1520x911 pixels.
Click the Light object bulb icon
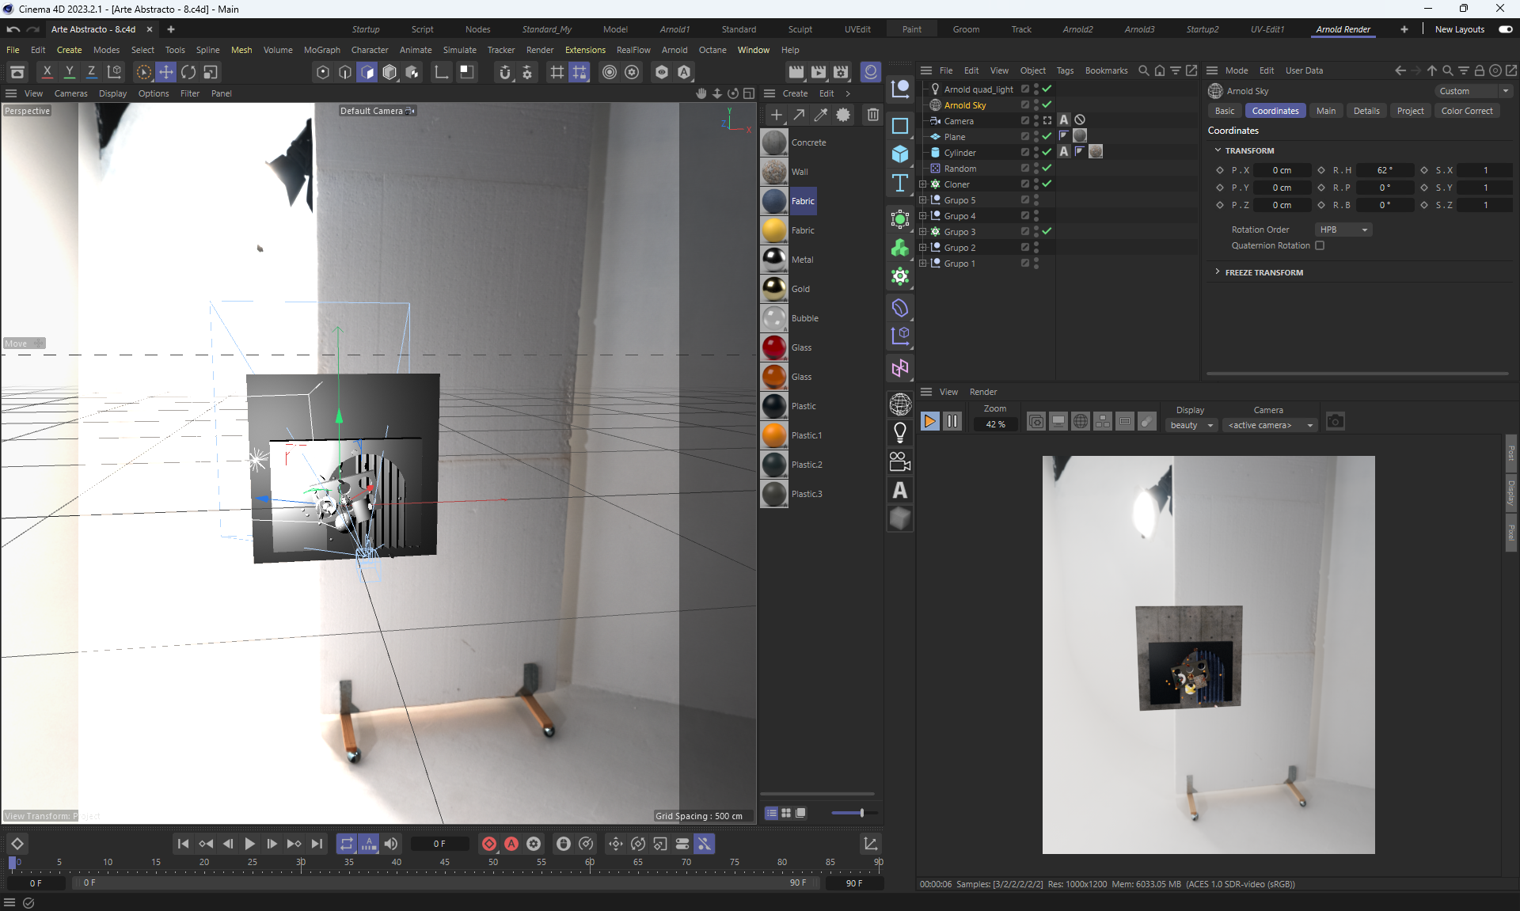(900, 432)
